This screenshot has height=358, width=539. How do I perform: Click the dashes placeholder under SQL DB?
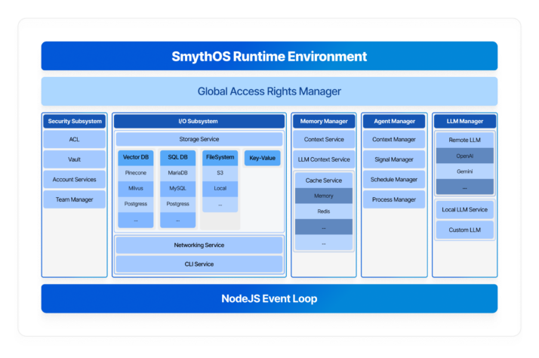pyautogui.click(x=177, y=220)
